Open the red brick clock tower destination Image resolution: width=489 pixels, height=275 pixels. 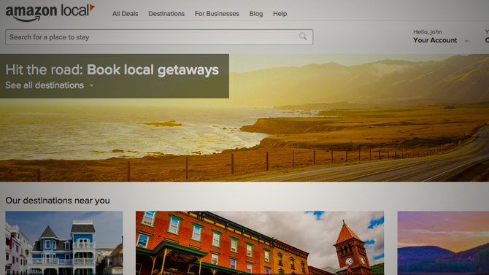pyautogui.click(x=260, y=243)
